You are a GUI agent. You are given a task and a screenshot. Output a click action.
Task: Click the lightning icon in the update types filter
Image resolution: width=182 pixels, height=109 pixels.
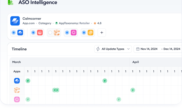coord(98,49)
